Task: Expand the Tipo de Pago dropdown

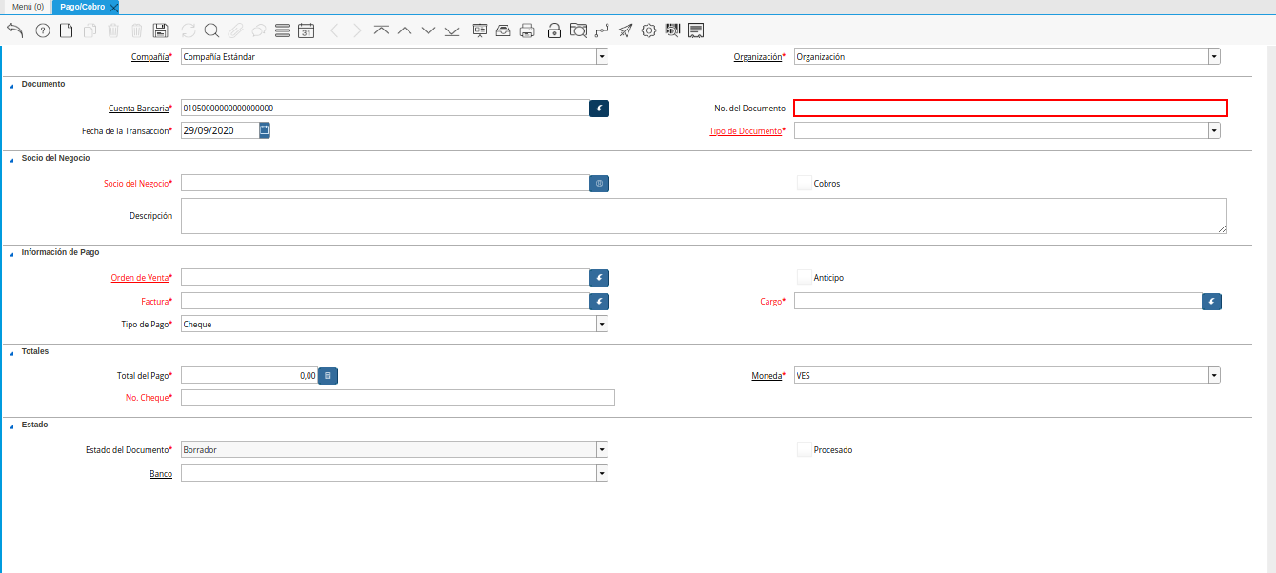Action: [602, 324]
